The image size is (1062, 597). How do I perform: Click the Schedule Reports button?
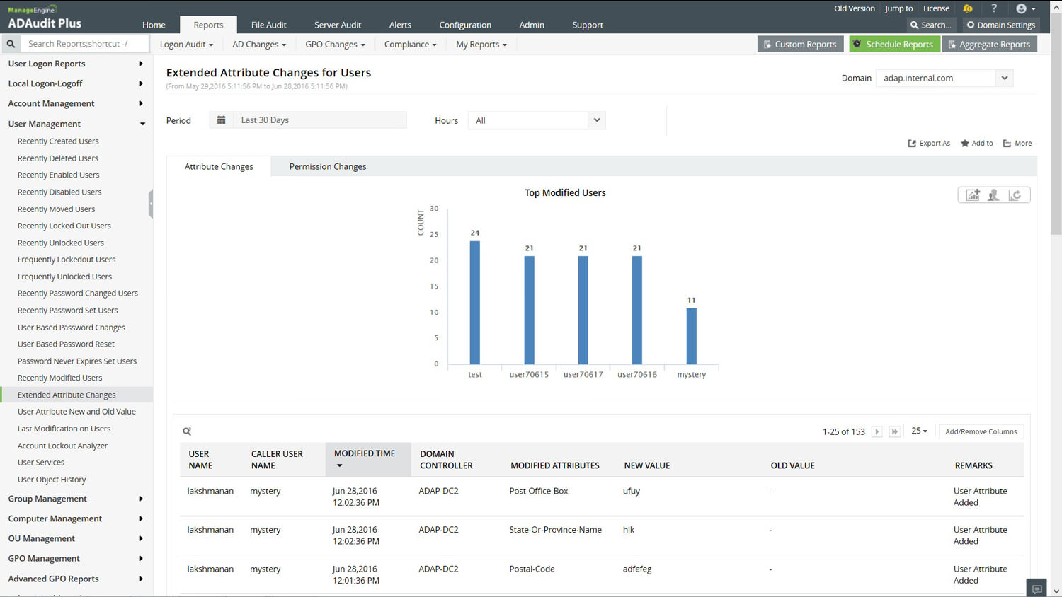[x=893, y=44]
